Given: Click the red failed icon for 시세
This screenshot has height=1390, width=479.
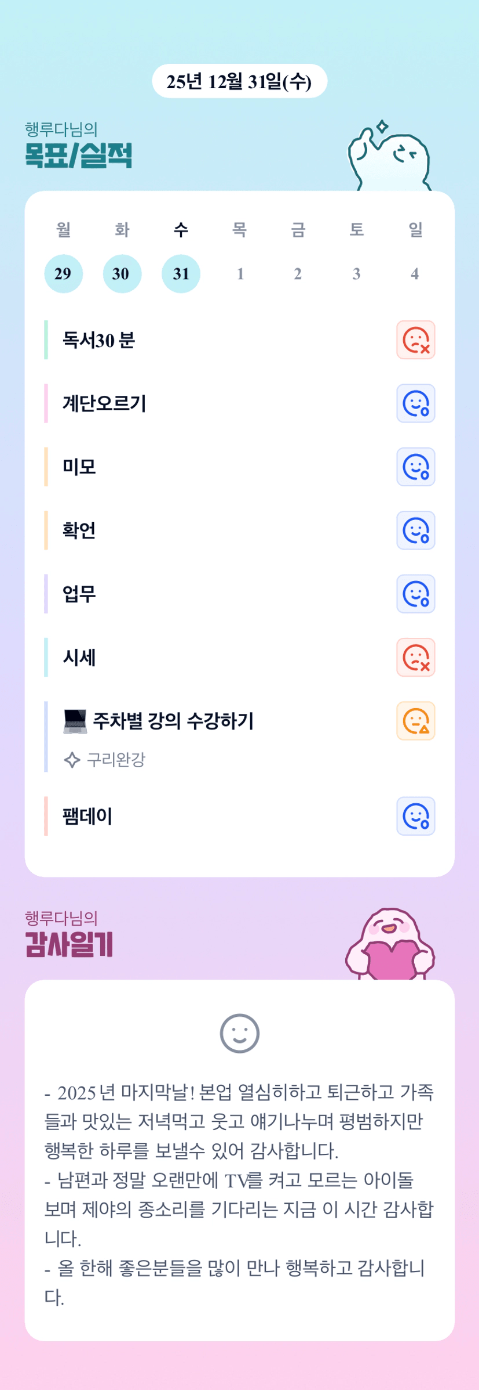Looking at the screenshot, I should [x=415, y=658].
